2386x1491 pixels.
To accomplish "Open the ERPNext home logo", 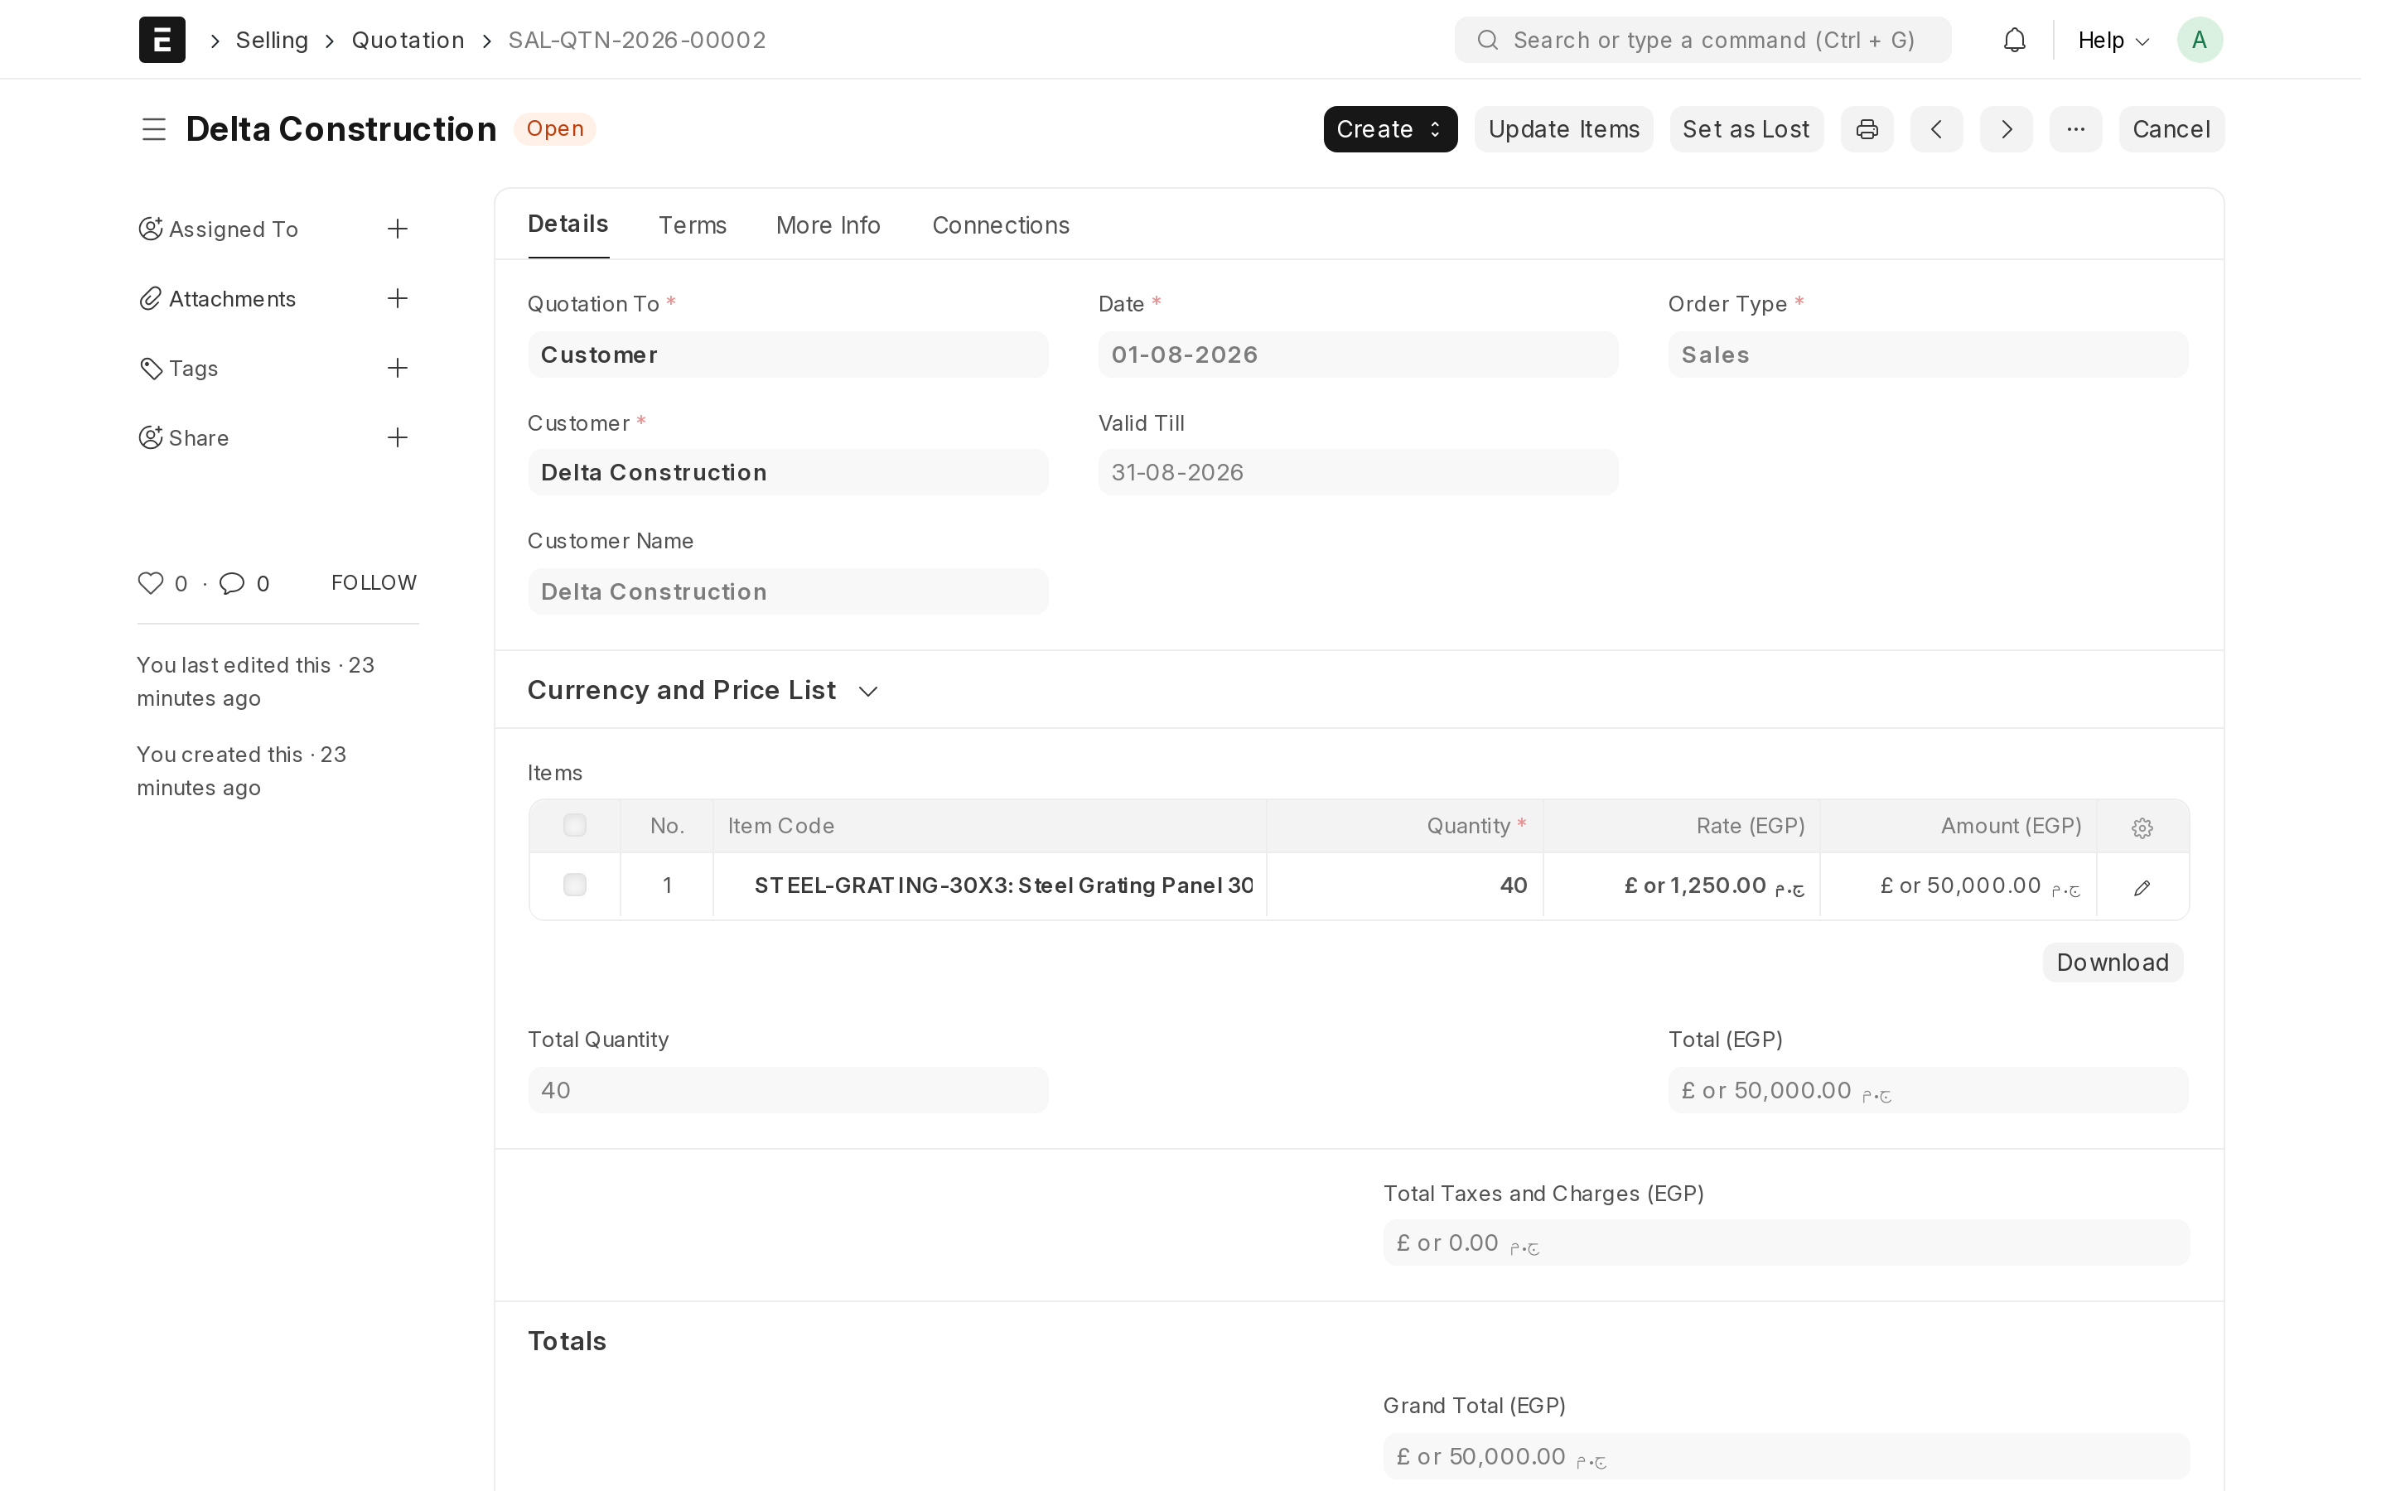I will (162, 40).
